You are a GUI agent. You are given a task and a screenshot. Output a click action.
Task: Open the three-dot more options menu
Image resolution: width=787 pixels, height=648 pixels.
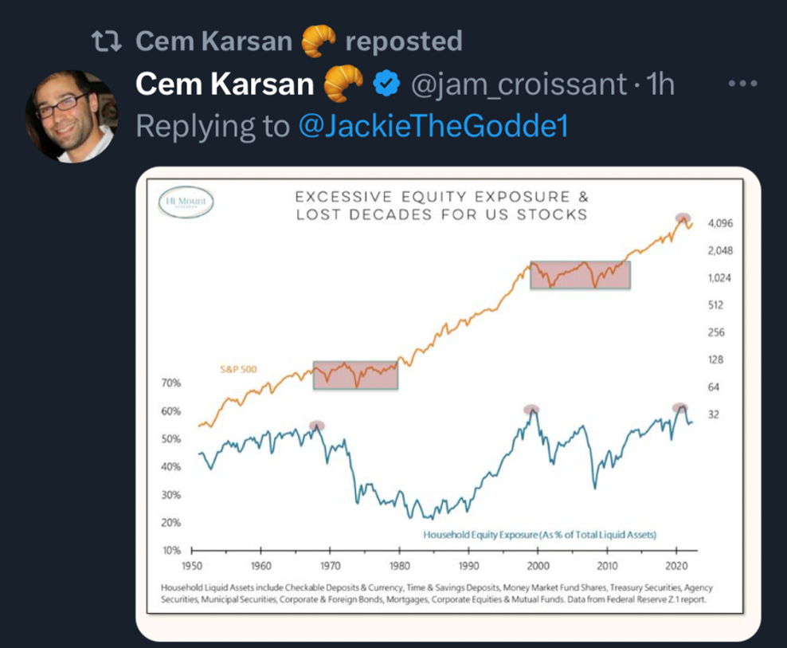[742, 84]
